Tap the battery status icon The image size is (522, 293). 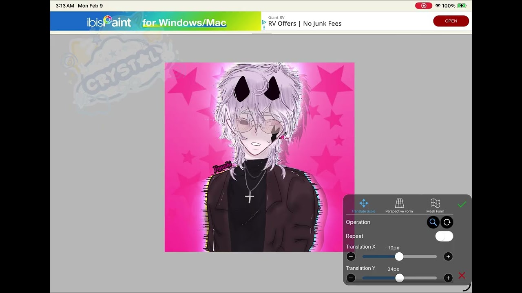pyautogui.click(x=462, y=6)
